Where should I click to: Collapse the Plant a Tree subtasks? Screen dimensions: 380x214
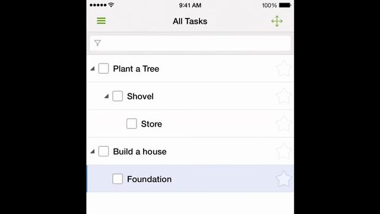point(93,69)
